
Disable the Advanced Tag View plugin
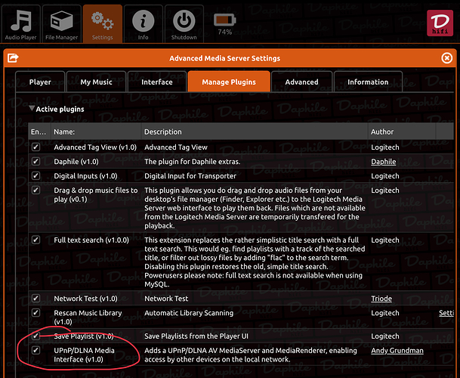tap(36, 147)
